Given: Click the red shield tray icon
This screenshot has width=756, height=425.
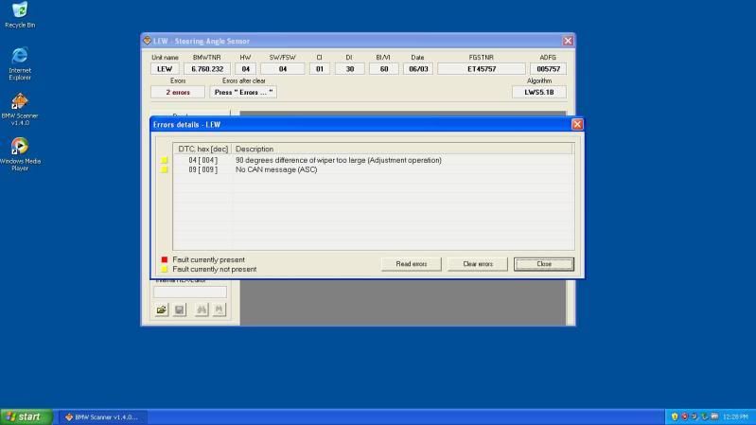Looking at the screenshot, I should (684, 416).
